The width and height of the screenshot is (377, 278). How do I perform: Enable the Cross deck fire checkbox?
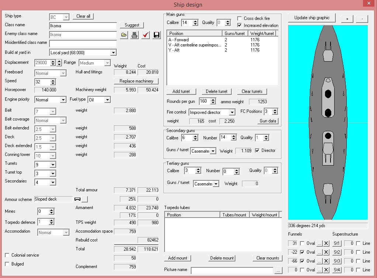tap(239, 18)
